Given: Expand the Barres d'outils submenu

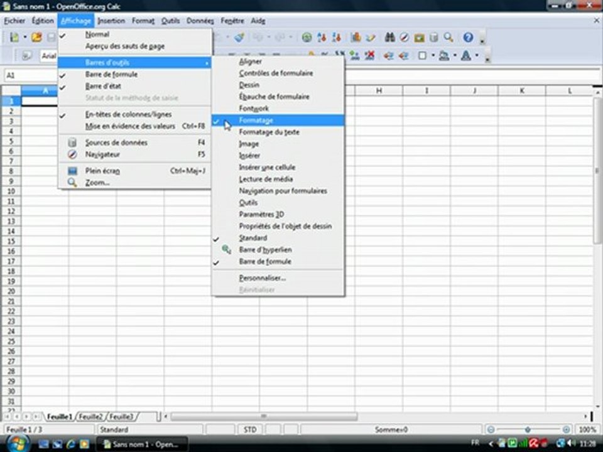Looking at the screenshot, I should tap(134, 62).
